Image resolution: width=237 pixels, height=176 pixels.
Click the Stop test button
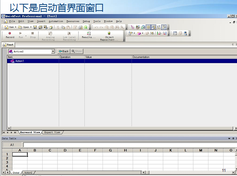(33, 35)
